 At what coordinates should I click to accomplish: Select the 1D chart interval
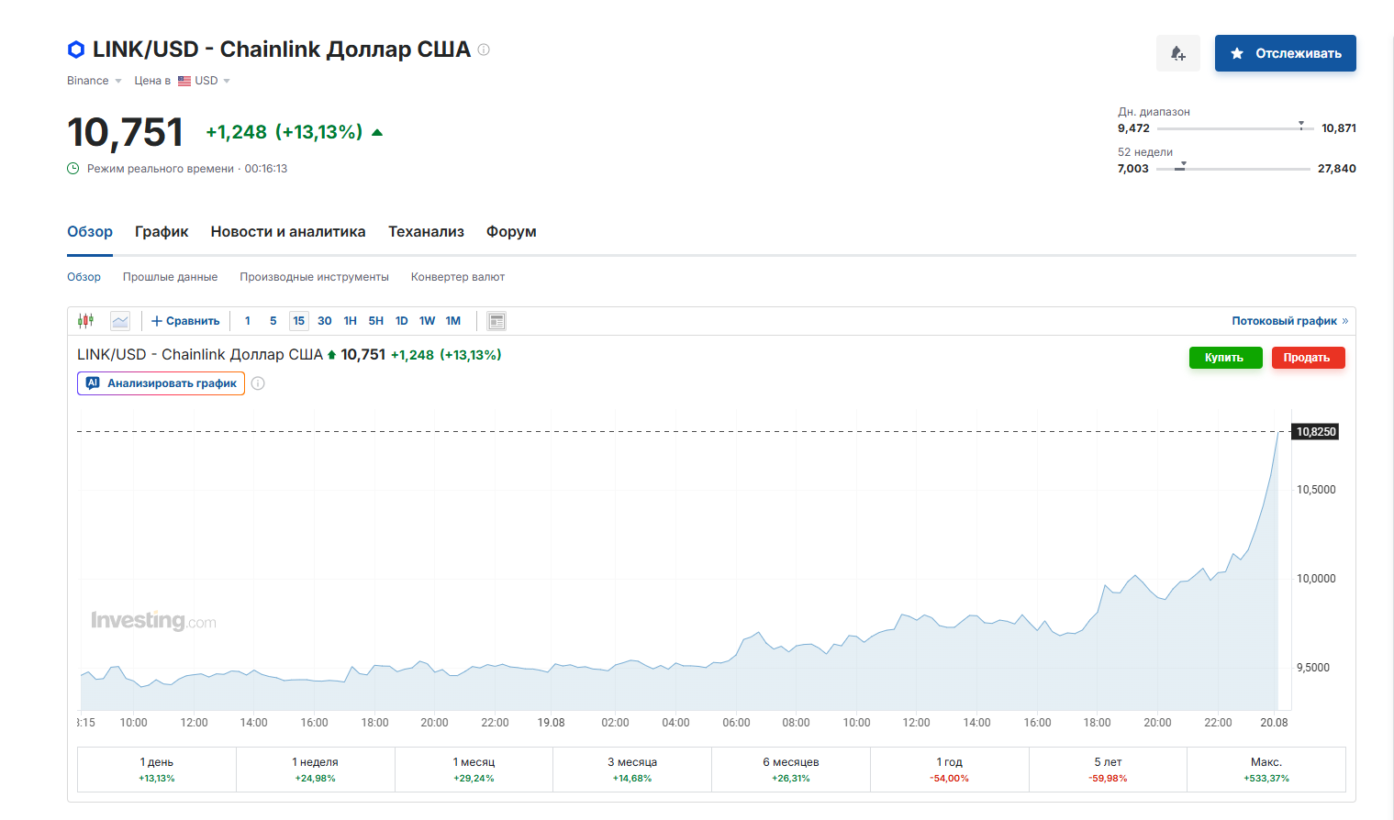coord(402,321)
